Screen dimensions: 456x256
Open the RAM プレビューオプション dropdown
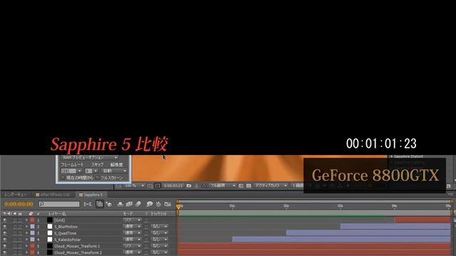tap(89, 158)
